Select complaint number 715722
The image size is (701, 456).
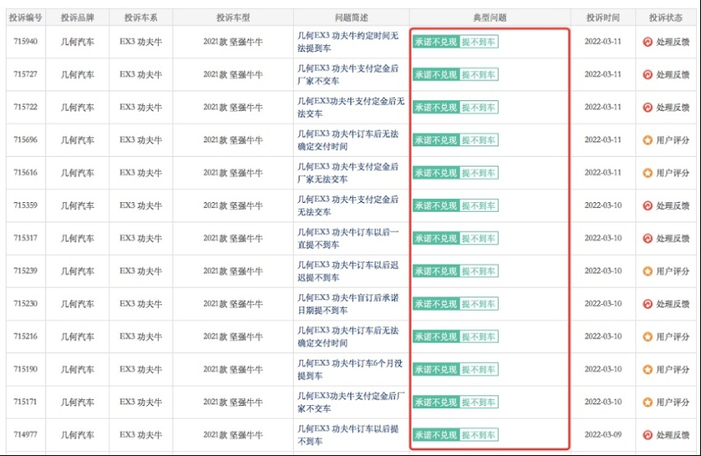click(26, 107)
